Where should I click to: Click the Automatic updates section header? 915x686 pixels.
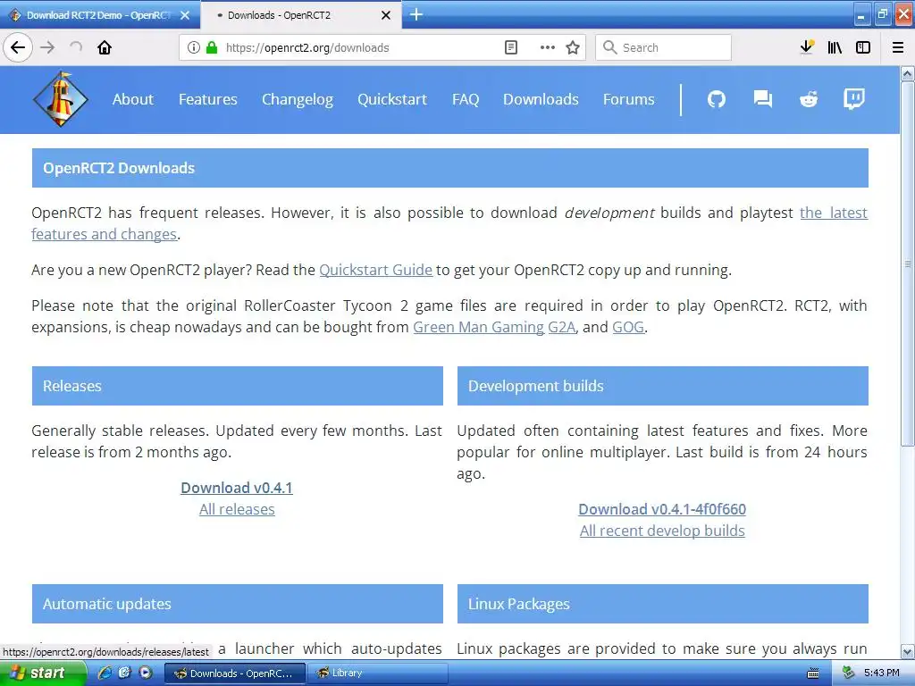point(238,604)
